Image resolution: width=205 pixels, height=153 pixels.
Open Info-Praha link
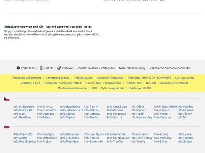[x=161, y=114]
